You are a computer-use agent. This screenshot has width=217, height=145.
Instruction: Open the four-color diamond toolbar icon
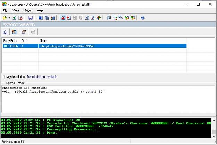coord(99,18)
